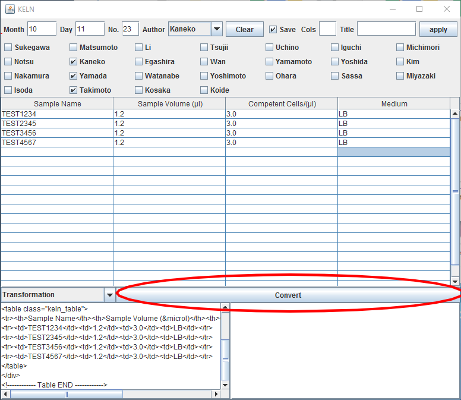Click HTML output scroll right arrow

pyautogui.click(x=216, y=394)
